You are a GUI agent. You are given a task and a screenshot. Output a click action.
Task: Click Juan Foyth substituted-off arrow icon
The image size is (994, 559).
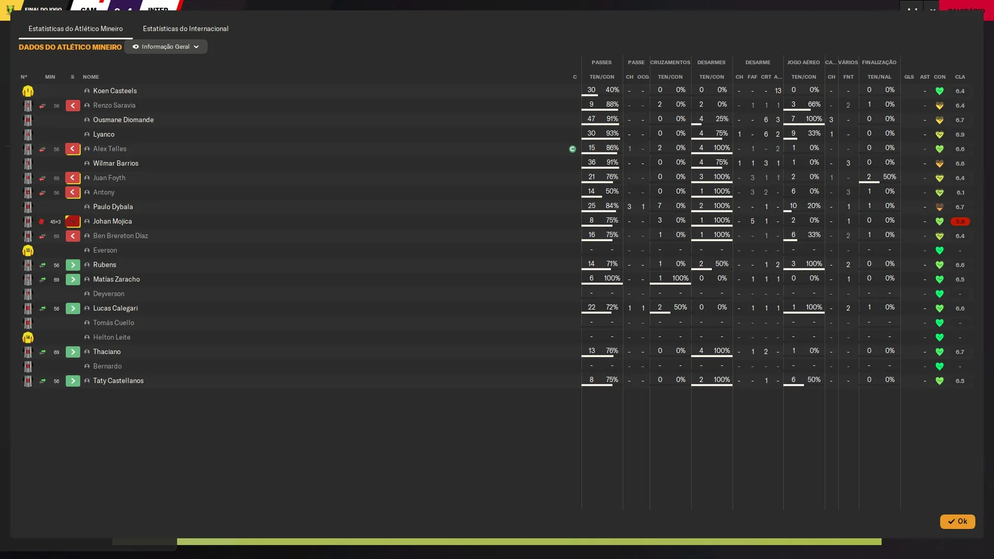pos(42,178)
